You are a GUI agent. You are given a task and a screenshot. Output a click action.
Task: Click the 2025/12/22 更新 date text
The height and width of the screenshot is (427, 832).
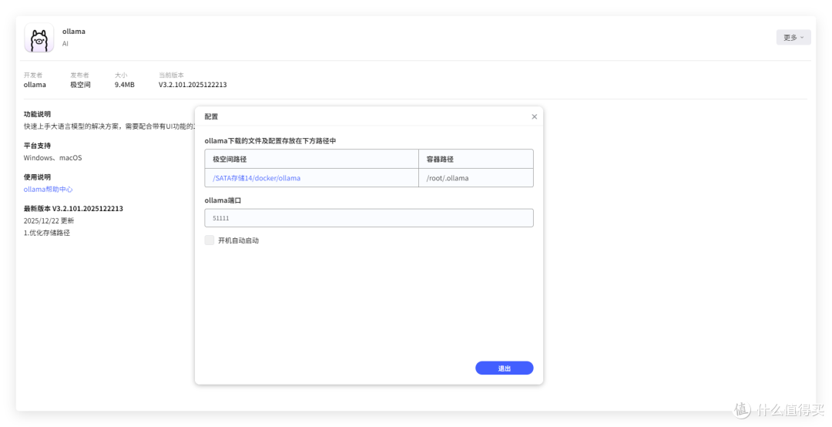point(49,220)
